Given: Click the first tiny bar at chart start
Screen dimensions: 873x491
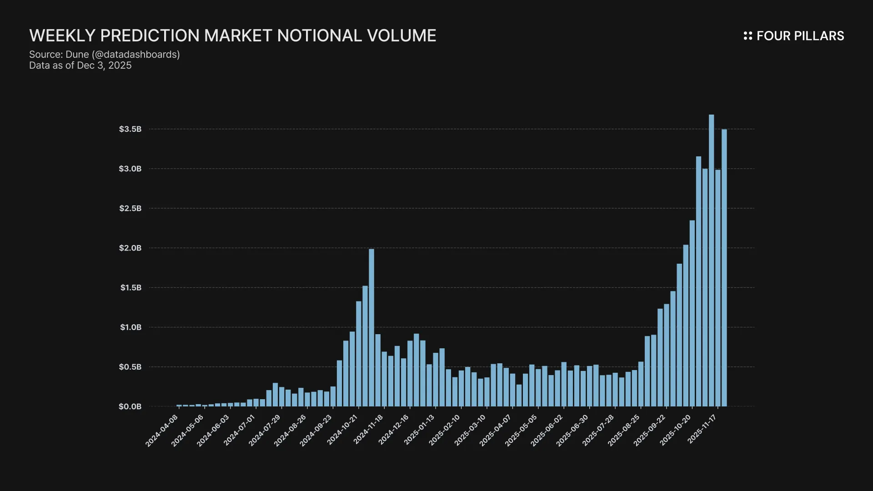Looking at the screenshot, I should click(x=179, y=406).
